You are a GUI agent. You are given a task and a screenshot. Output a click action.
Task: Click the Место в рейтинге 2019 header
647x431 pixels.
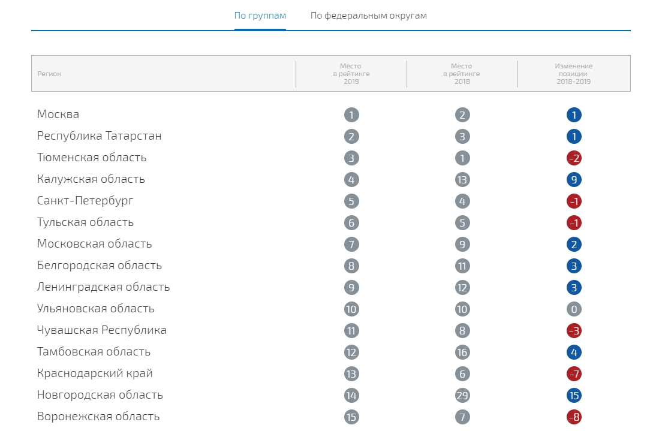351,74
